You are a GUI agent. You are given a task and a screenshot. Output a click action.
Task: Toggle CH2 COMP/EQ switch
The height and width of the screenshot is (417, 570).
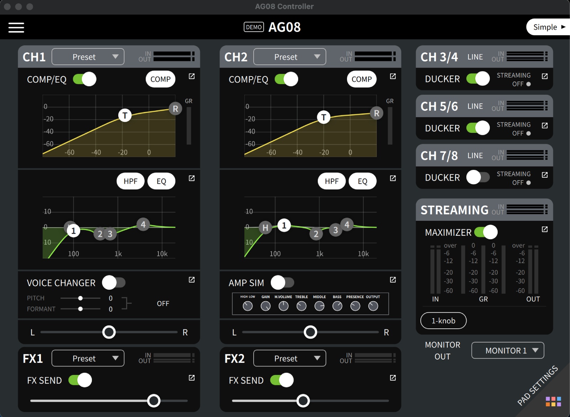coord(286,79)
